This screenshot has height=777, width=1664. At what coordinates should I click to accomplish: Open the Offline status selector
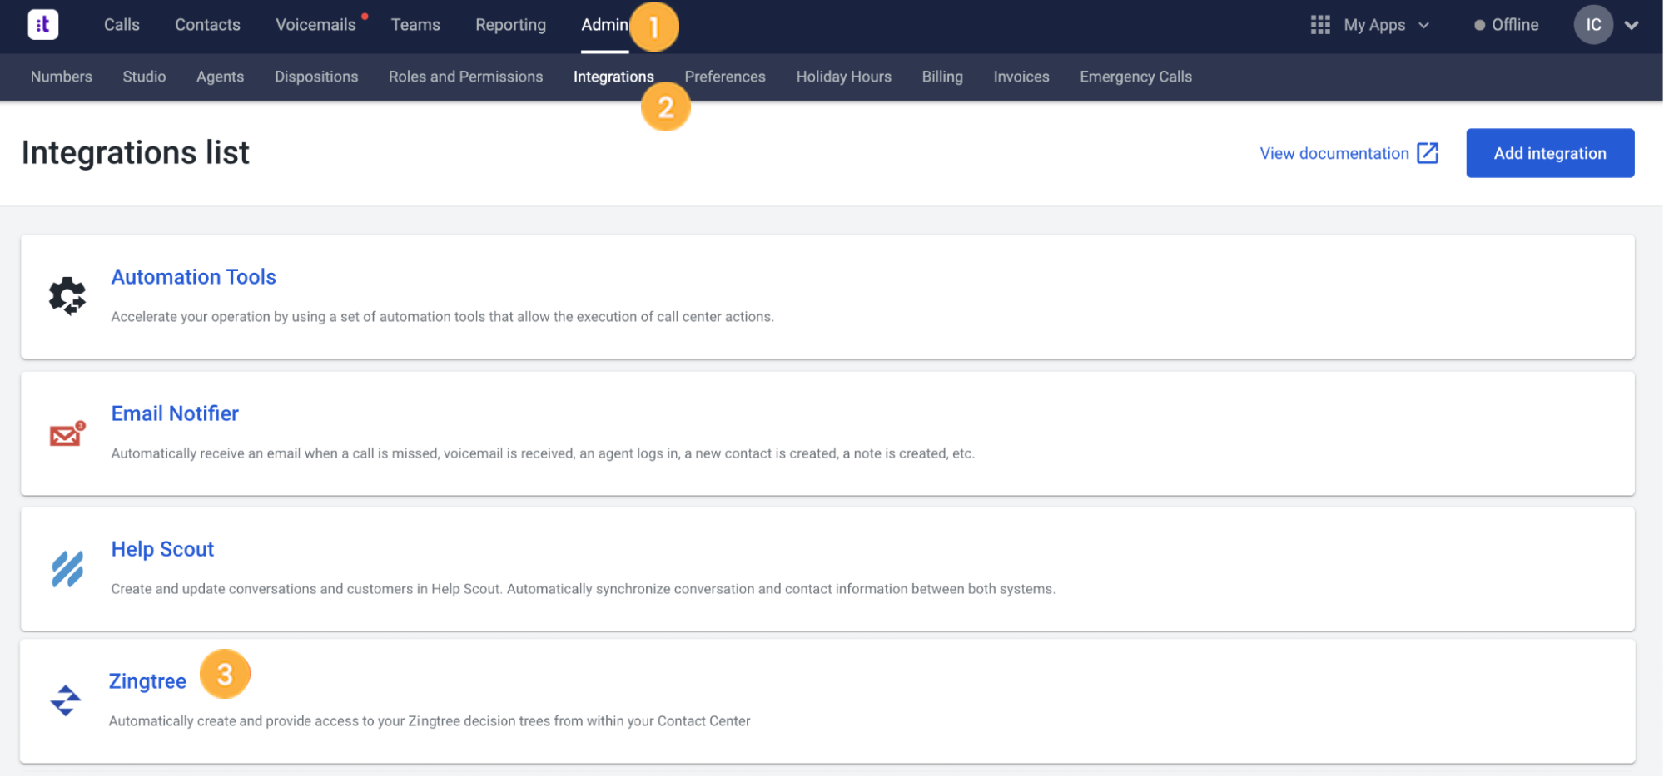(x=1506, y=25)
